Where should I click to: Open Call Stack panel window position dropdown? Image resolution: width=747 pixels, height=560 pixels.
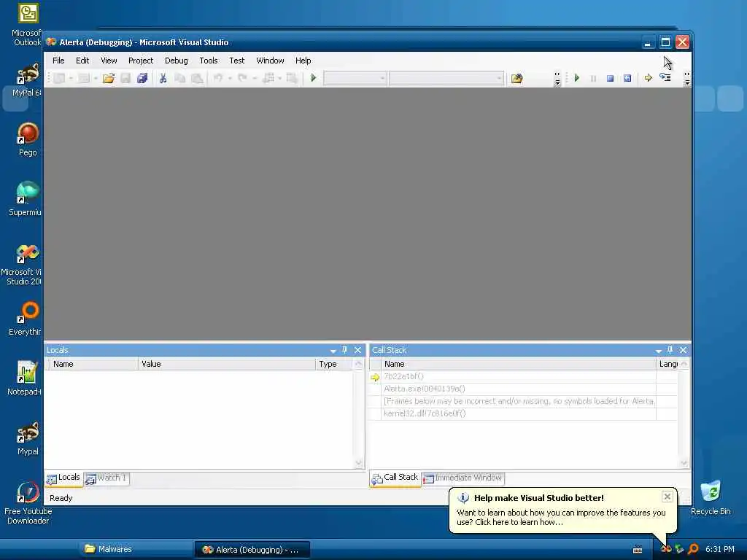[x=659, y=351]
